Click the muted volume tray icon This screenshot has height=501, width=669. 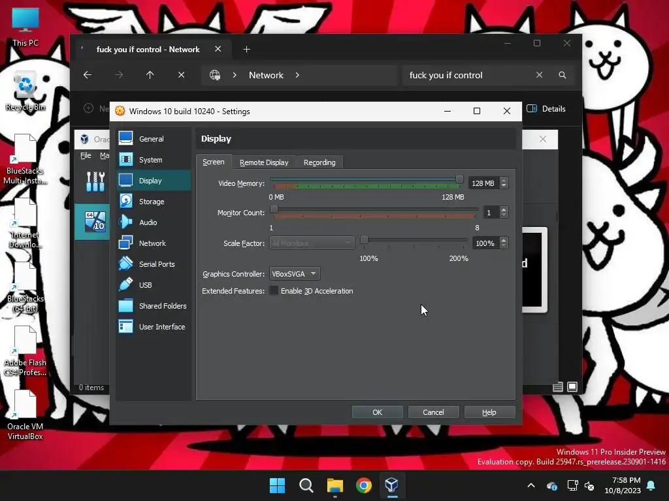click(589, 485)
